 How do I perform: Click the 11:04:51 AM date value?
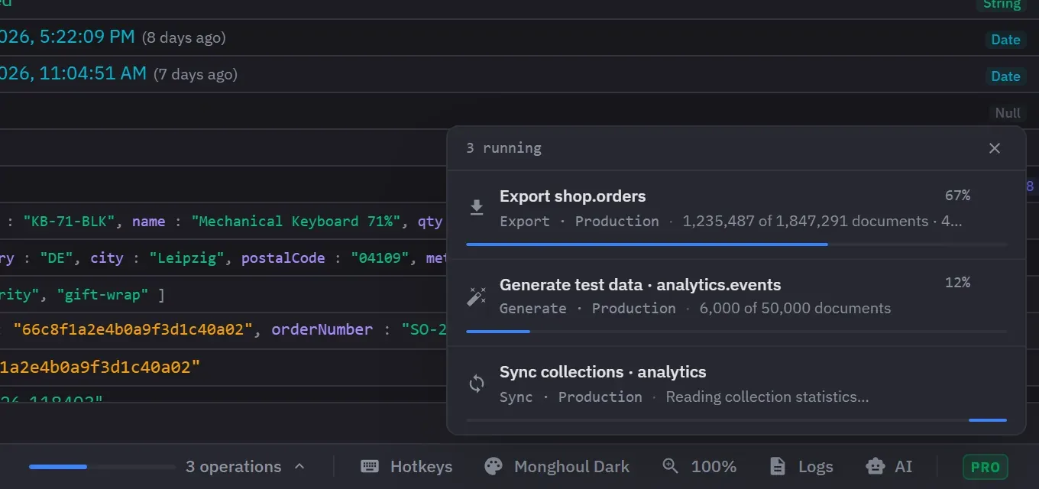pos(73,74)
